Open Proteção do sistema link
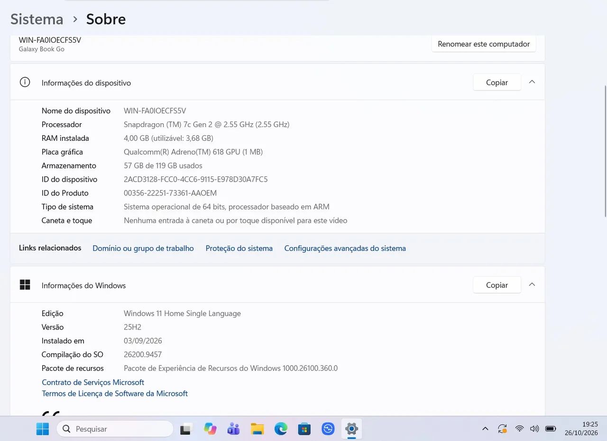This screenshot has width=607, height=441. point(239,248)
